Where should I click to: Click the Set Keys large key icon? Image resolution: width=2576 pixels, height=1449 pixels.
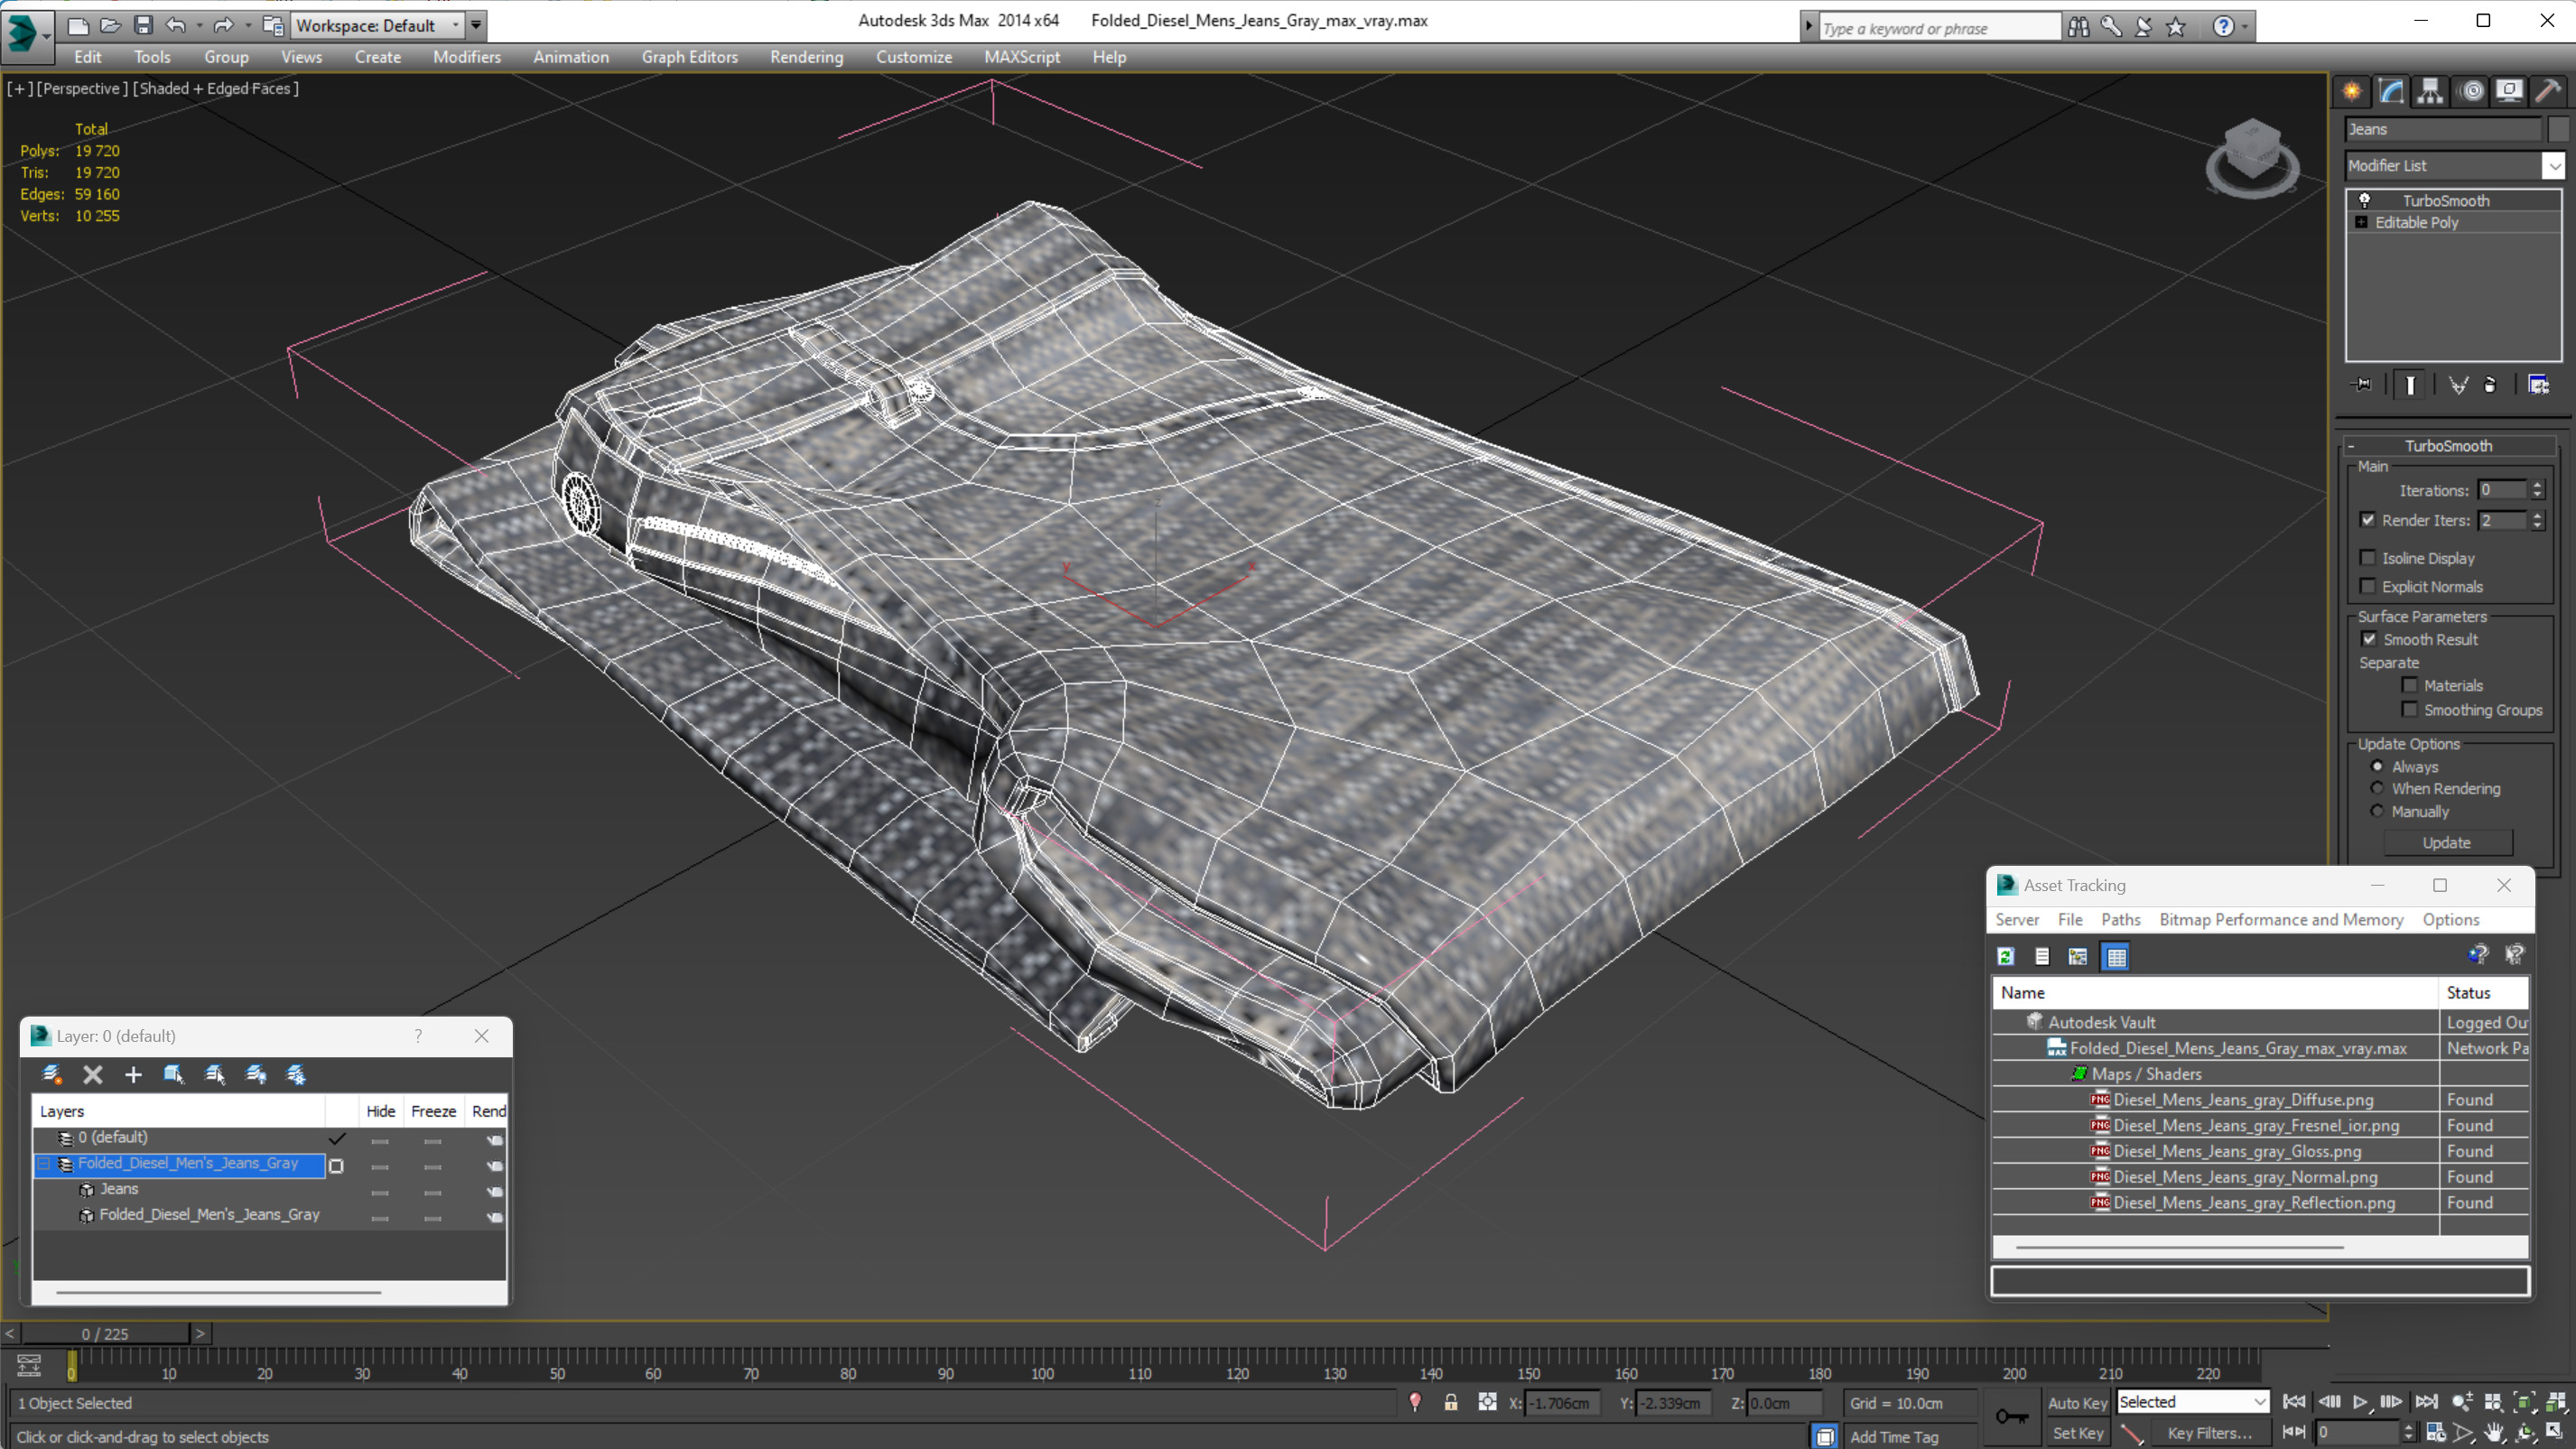pos(2011,1416)
